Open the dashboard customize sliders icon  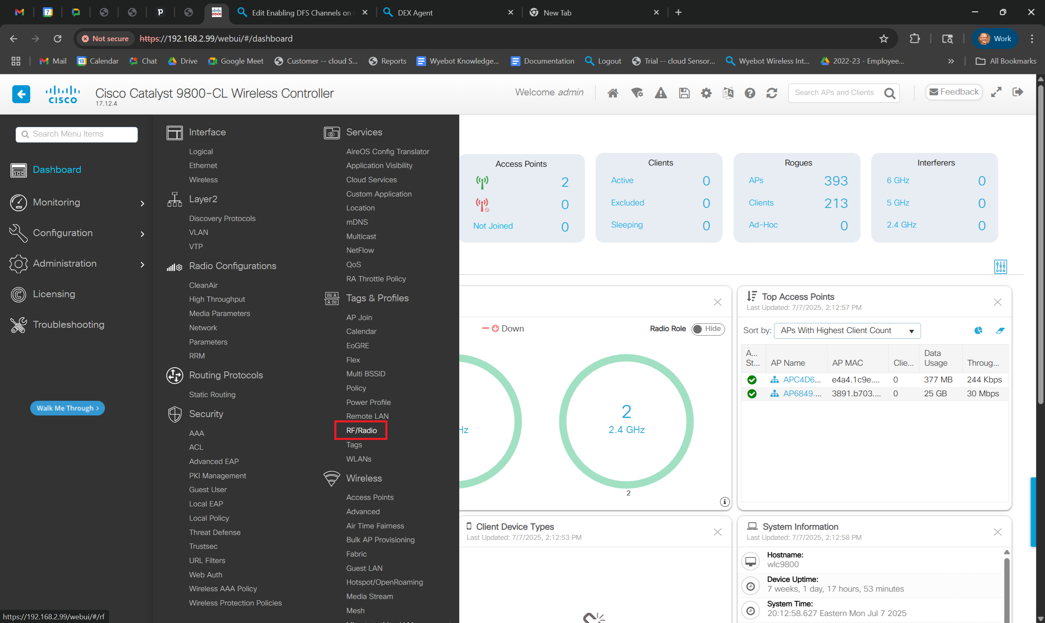coord(1001,266)
